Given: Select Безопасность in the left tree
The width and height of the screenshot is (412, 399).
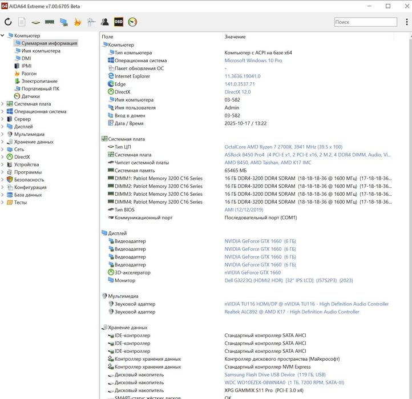Looking at the screenshot, I should 29,180.
